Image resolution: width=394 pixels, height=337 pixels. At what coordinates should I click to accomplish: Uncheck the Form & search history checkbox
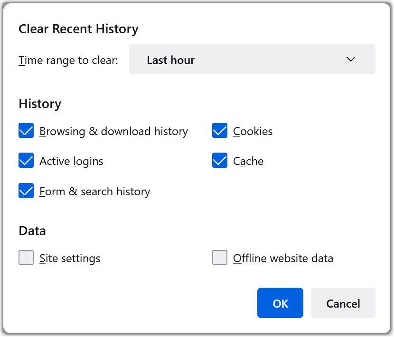[x=26, y=191]
